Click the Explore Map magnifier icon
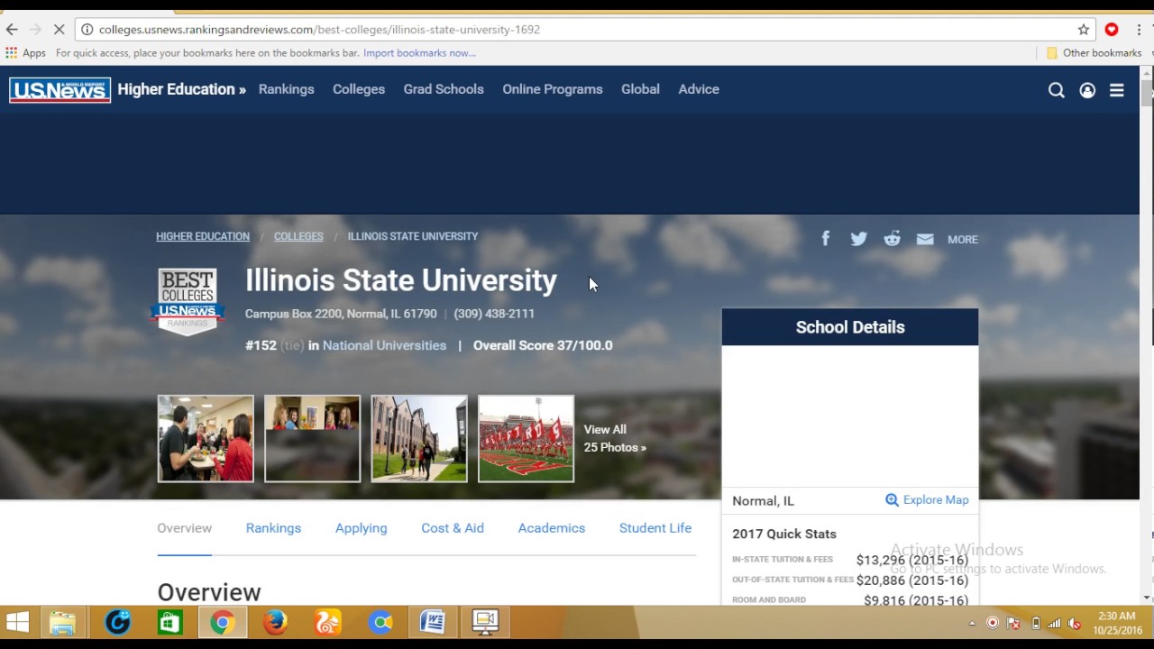 (x=892, y=500)
